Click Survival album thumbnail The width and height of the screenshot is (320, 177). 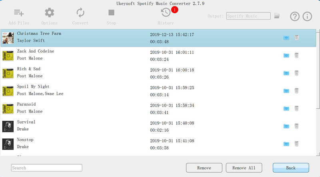(x=8, y=126)
